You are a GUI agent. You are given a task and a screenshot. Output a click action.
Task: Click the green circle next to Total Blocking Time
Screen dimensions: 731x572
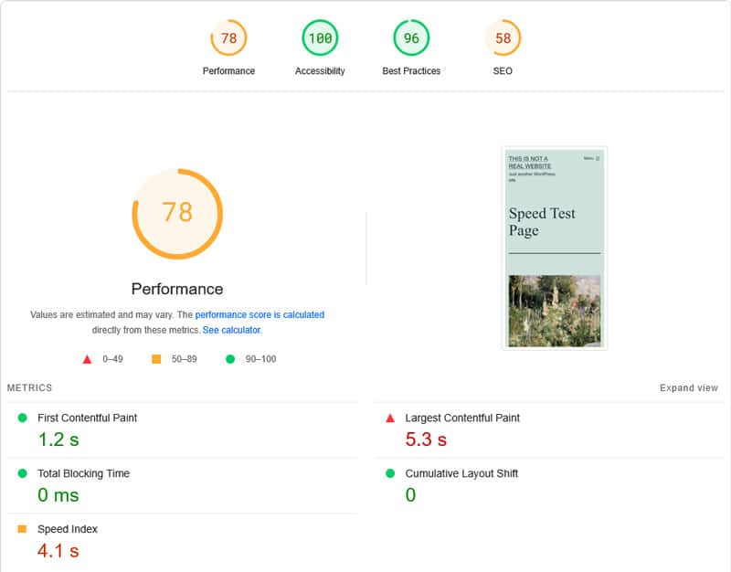(x=22, y=473)
